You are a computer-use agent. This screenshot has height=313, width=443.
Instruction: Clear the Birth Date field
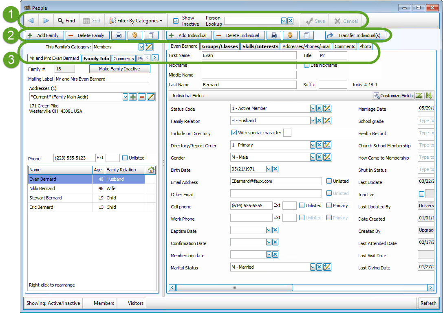tap(275, 169)
